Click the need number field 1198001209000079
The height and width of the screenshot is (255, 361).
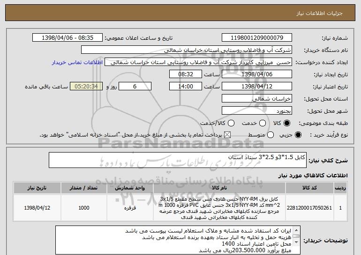tap(257, 37)
